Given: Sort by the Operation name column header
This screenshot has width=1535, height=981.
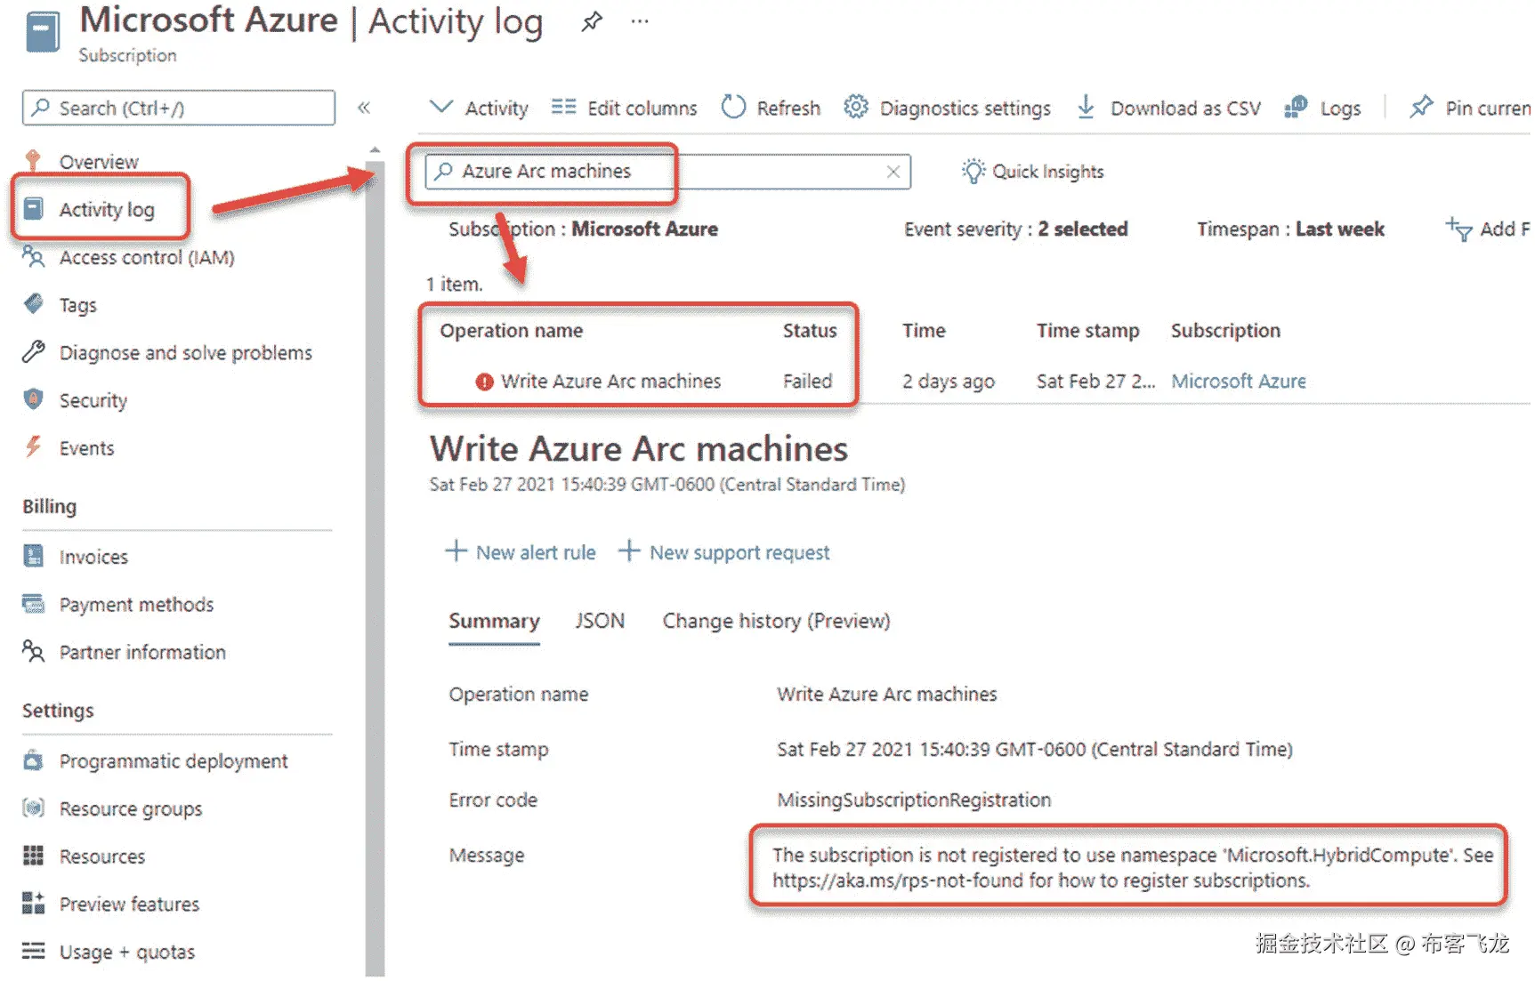Looking at the screenshot, I should (x=512, y=330).
